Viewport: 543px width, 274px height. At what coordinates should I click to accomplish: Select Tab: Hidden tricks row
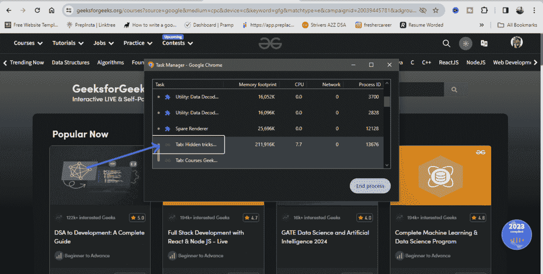tap(268, 144)
